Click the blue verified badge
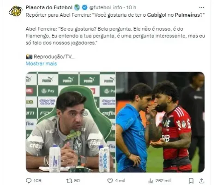 click(x=84, y=7)
